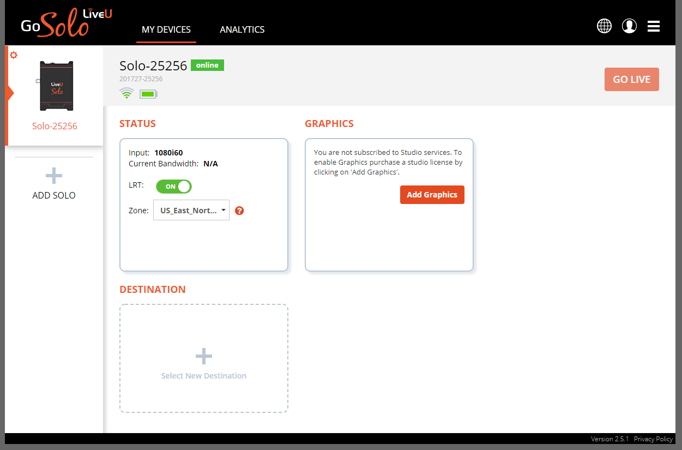The height and width of the screenshot is (450, 682).
Task: Click the DESTINATION section heading
Action: [x=153, y=290]
